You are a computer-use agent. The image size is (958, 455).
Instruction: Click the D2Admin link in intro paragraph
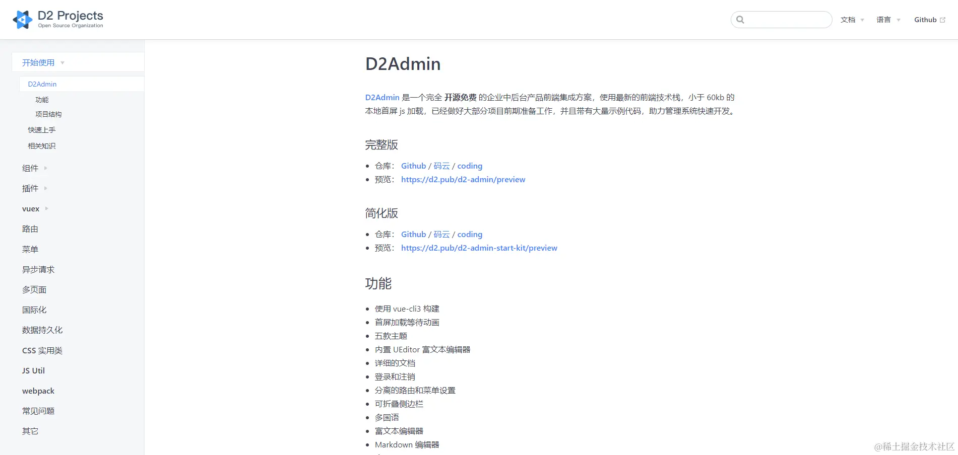pos(382,97)
